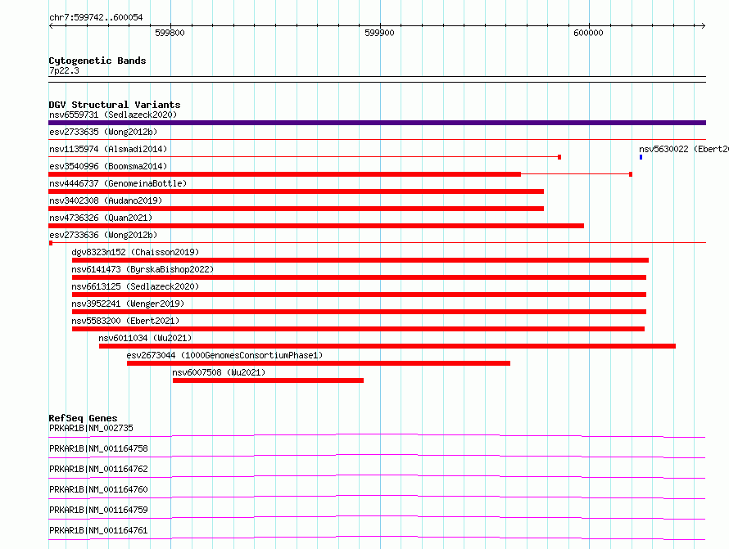Click the nsv5583200 (Ebert2021) variant bar
The width and height of the screenshot is (729, 549).
click(x=359, y=329)
